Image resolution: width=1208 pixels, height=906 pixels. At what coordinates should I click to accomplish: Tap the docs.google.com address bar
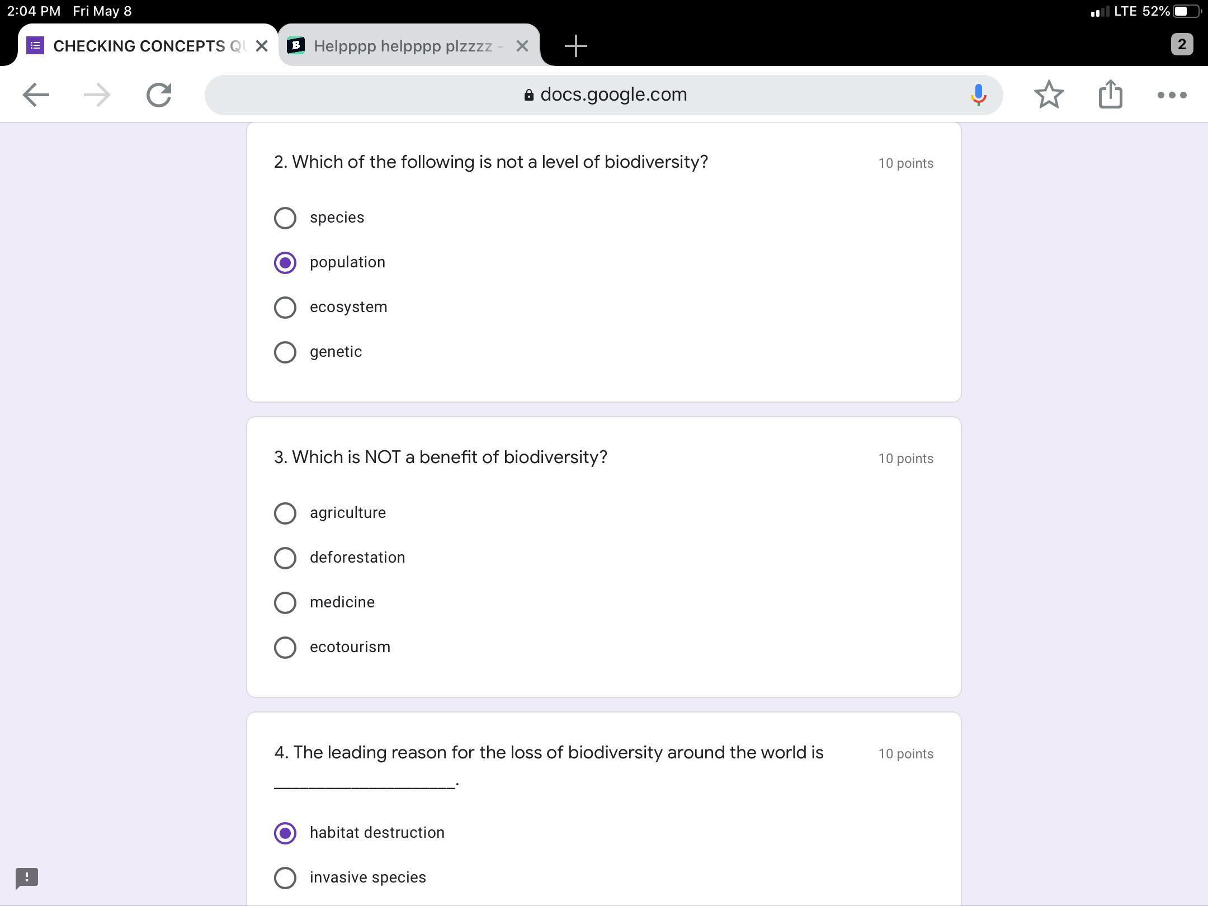604,95
